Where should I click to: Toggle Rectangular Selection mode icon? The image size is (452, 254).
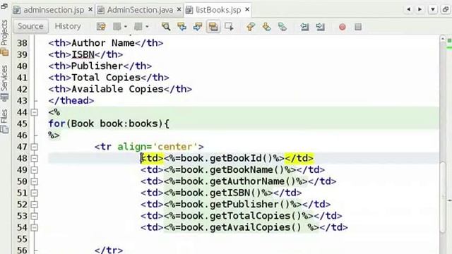point(229,27)
